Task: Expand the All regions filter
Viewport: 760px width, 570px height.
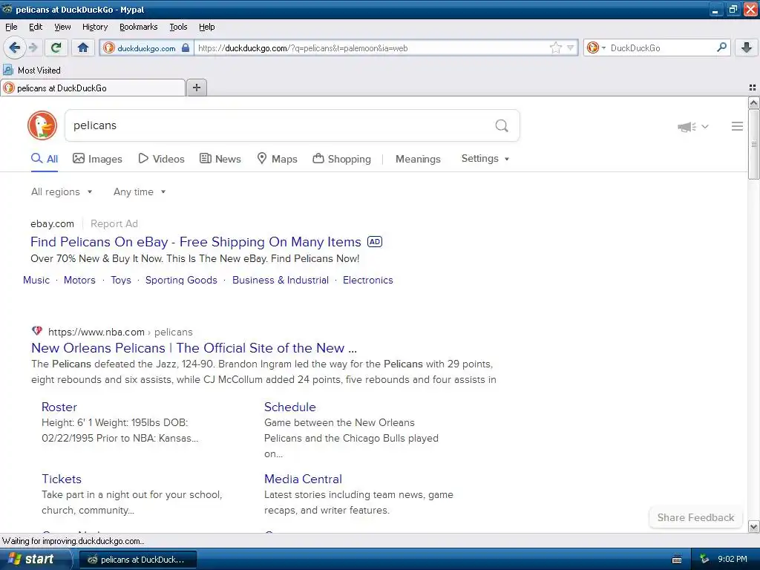Action: click(62, 192)
